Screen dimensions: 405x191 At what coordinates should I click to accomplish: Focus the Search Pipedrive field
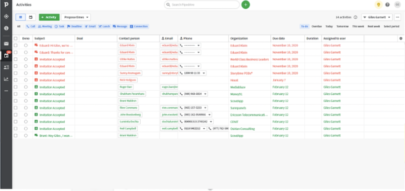pyautogui.click(x=201, y=5)
